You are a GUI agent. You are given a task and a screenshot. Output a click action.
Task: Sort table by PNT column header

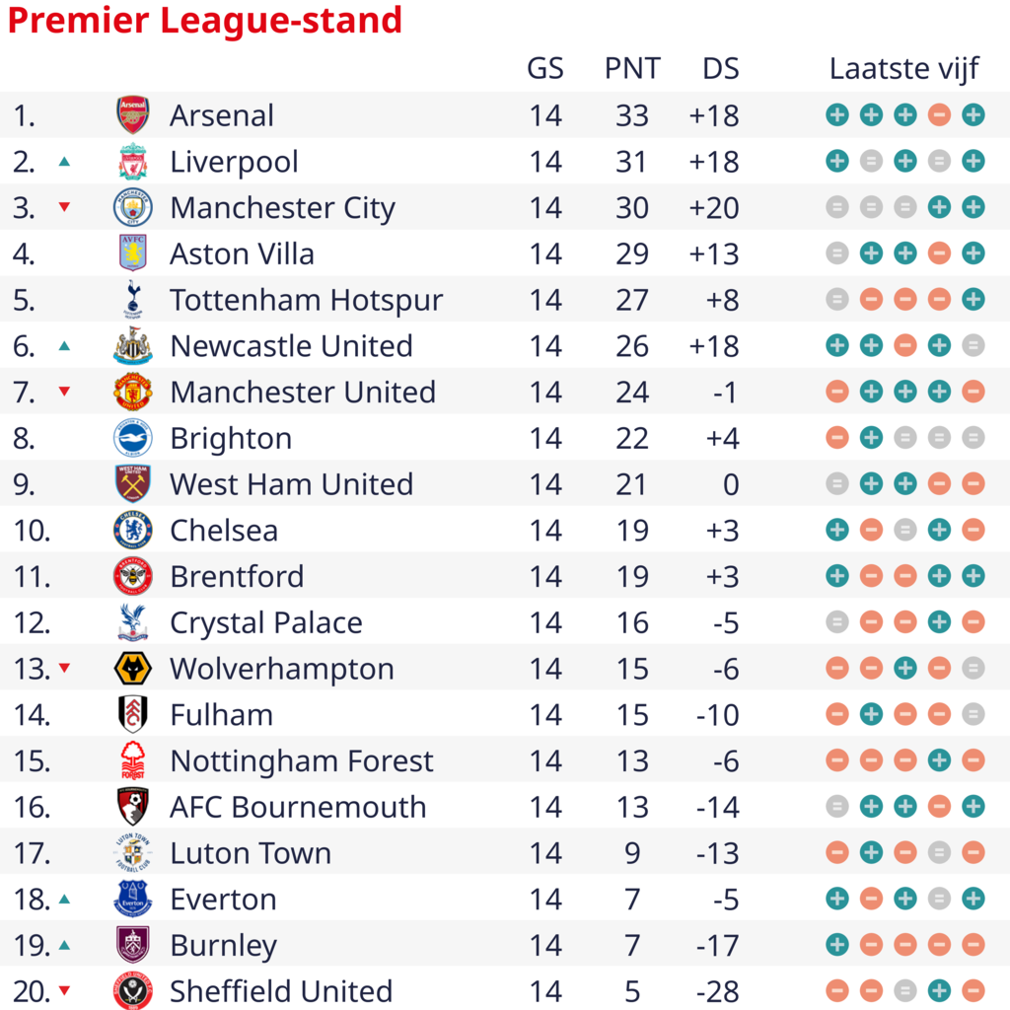click(x=632, y=68)
